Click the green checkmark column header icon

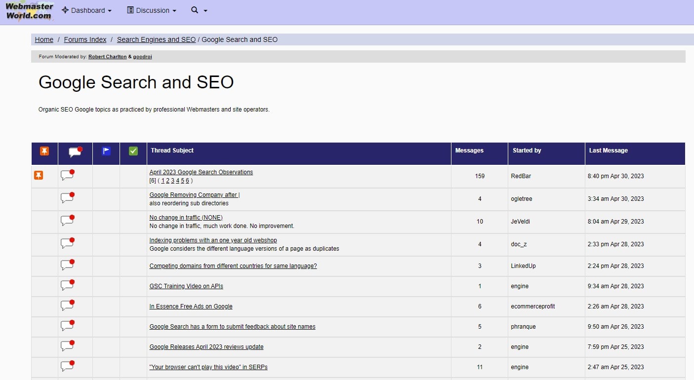(133, 151)
